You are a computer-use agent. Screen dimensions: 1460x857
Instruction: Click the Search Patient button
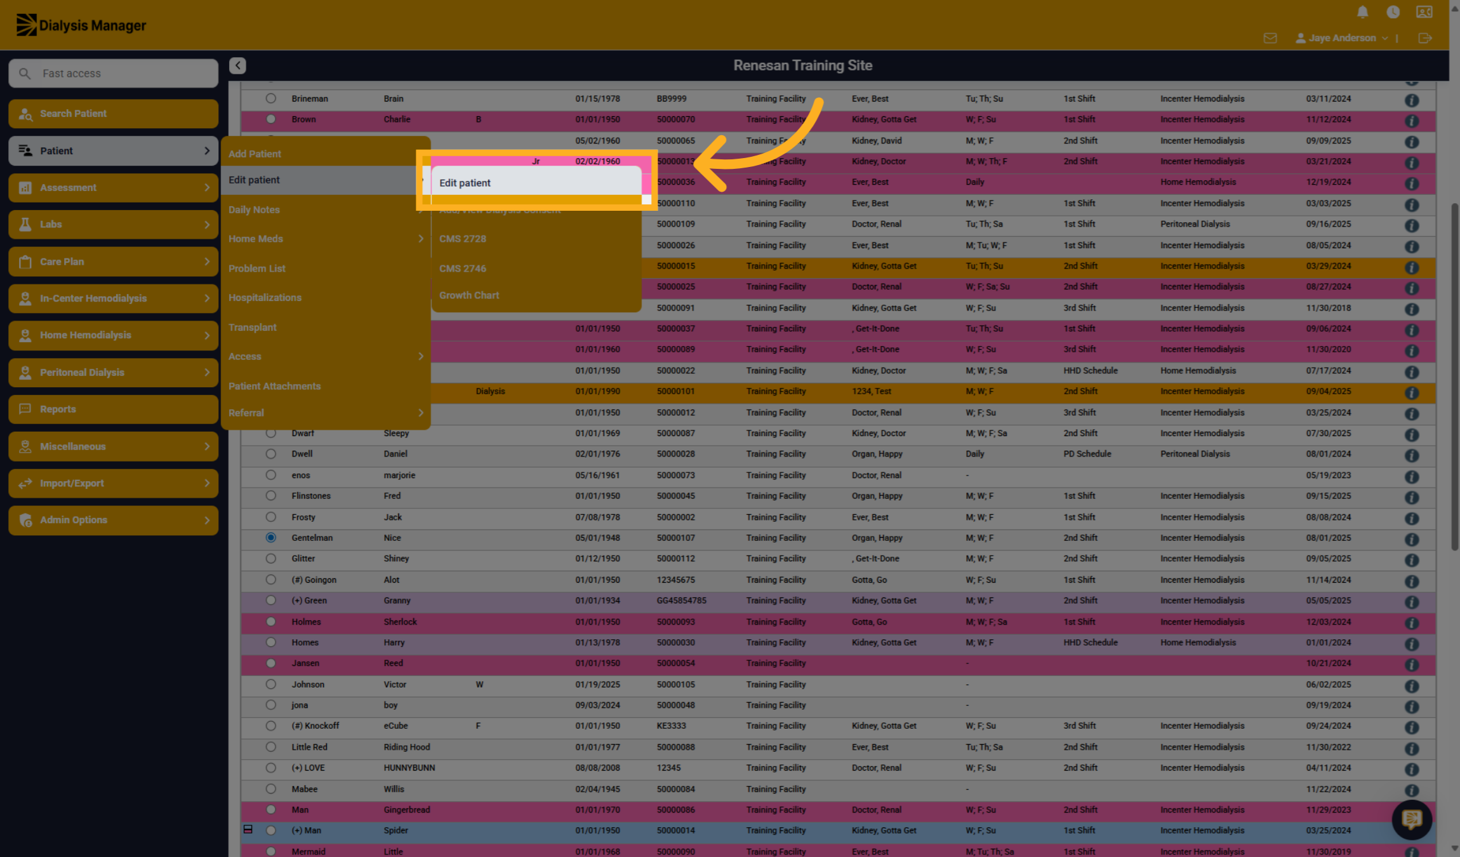pos(114,114)
